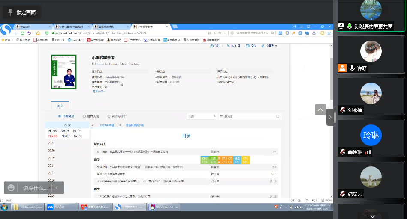
Task: Click the pin icon to lock the view
Action: pyautogui.click(x=10, y=12)
